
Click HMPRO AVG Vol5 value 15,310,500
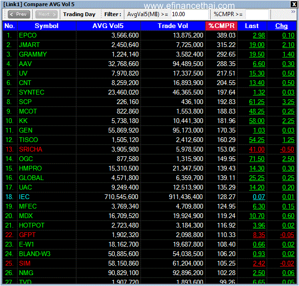click(123, 168)
